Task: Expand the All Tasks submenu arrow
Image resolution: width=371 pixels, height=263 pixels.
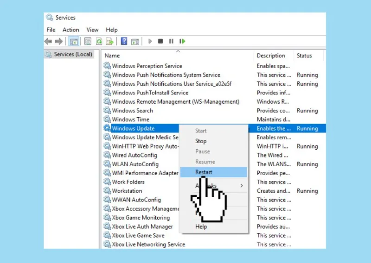Action: [242, 186]
